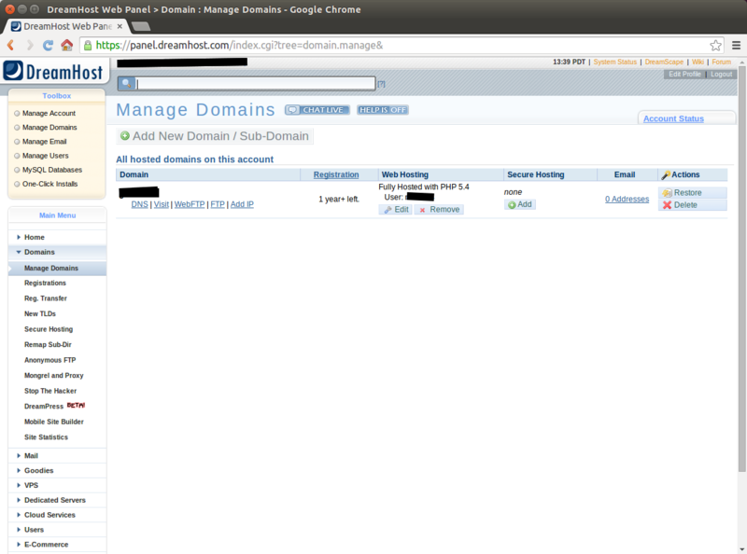This screenshot has width=747, height=554.
Task: Open New TLDs under Domains
Action: [x=40, y=313]
